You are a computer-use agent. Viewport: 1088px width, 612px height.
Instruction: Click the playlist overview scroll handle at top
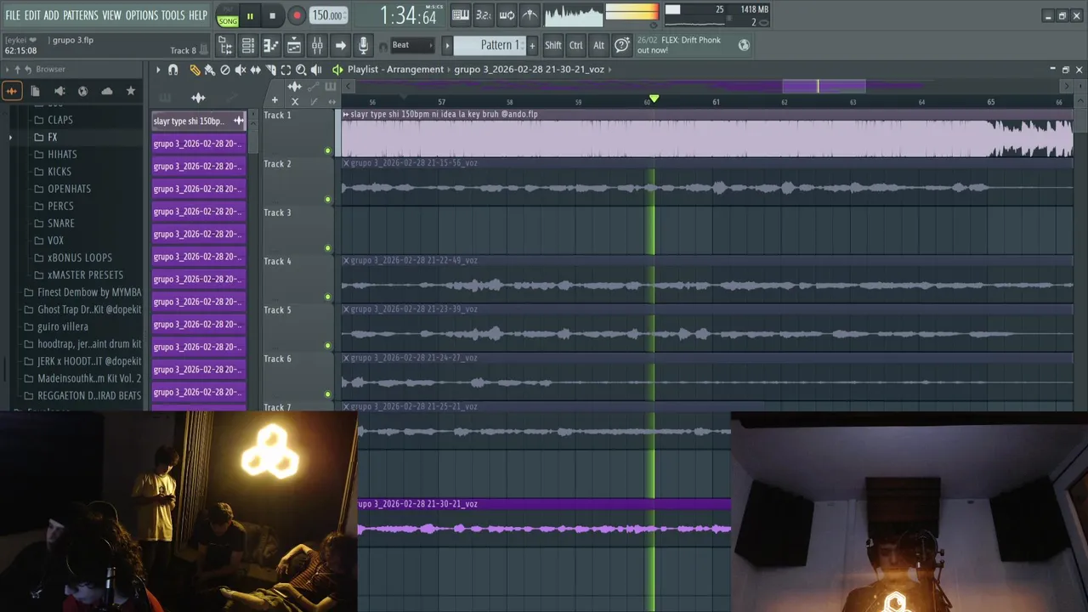(x=824, y=86)
